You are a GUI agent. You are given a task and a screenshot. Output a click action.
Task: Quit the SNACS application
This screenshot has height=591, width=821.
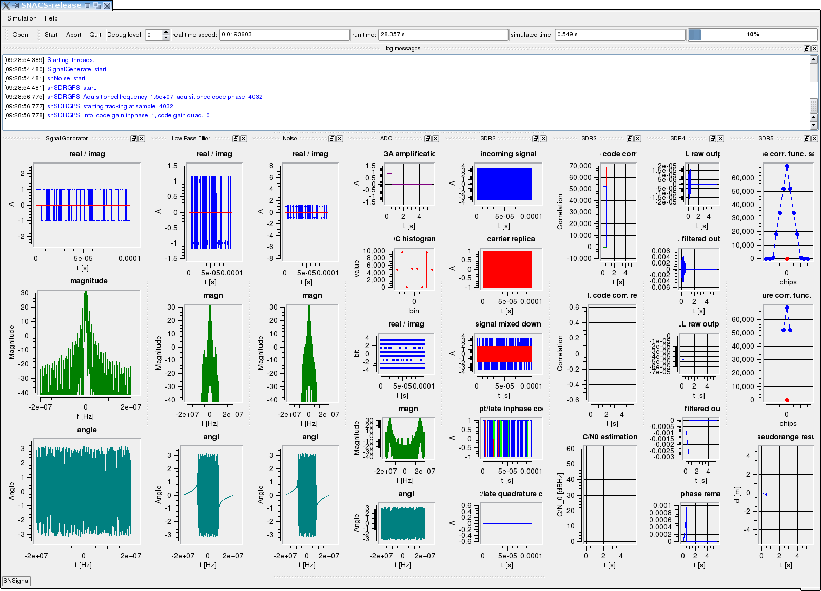[95, 35]
